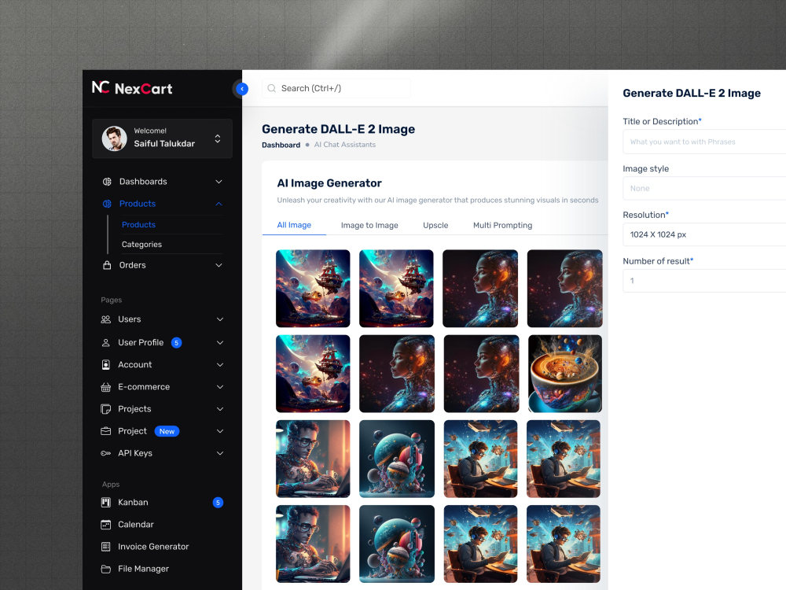Click the User Profile person icon
786x590 pixels.
tap(106, 343)
